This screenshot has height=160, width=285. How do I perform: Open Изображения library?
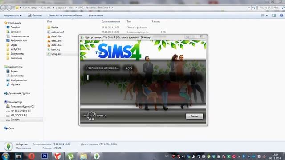tap(19, 80)
